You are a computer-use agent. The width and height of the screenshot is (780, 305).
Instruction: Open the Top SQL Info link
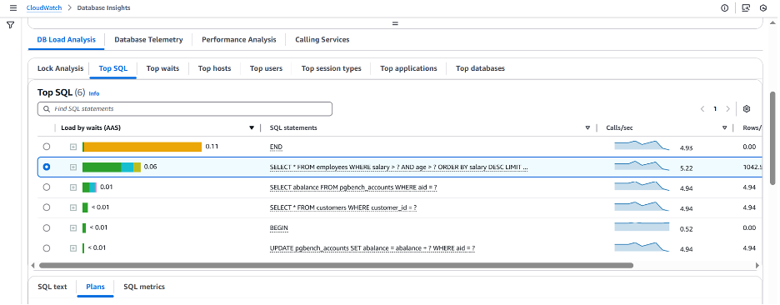(x=94, y=93)
